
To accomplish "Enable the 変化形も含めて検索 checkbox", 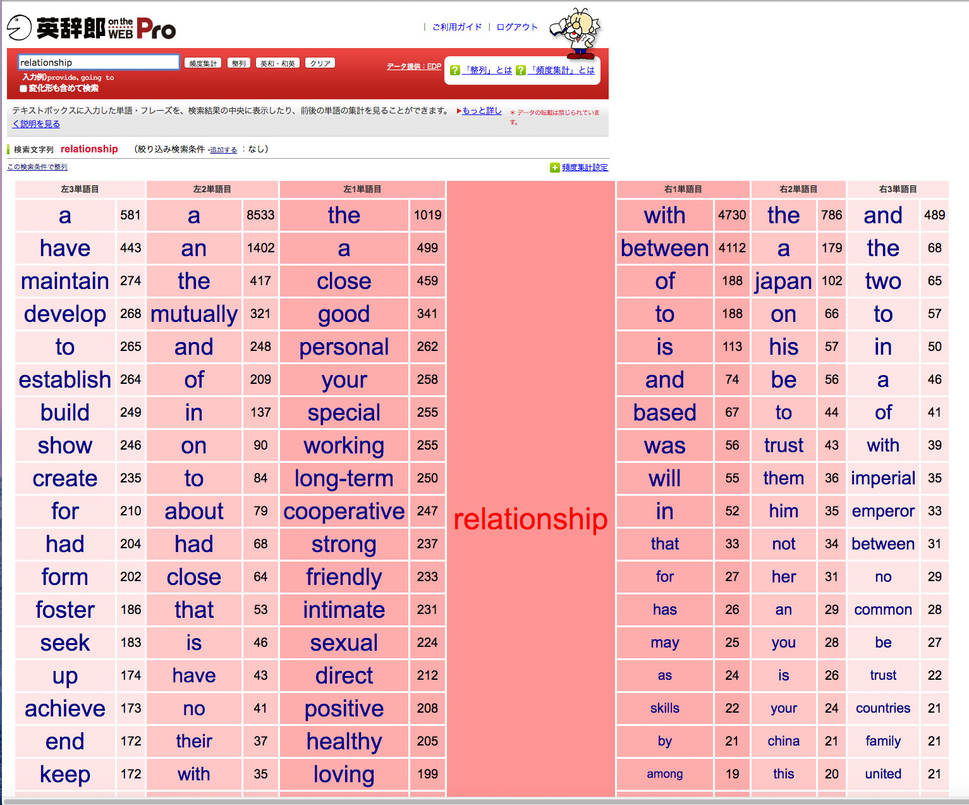I will [x=23, y=89].
